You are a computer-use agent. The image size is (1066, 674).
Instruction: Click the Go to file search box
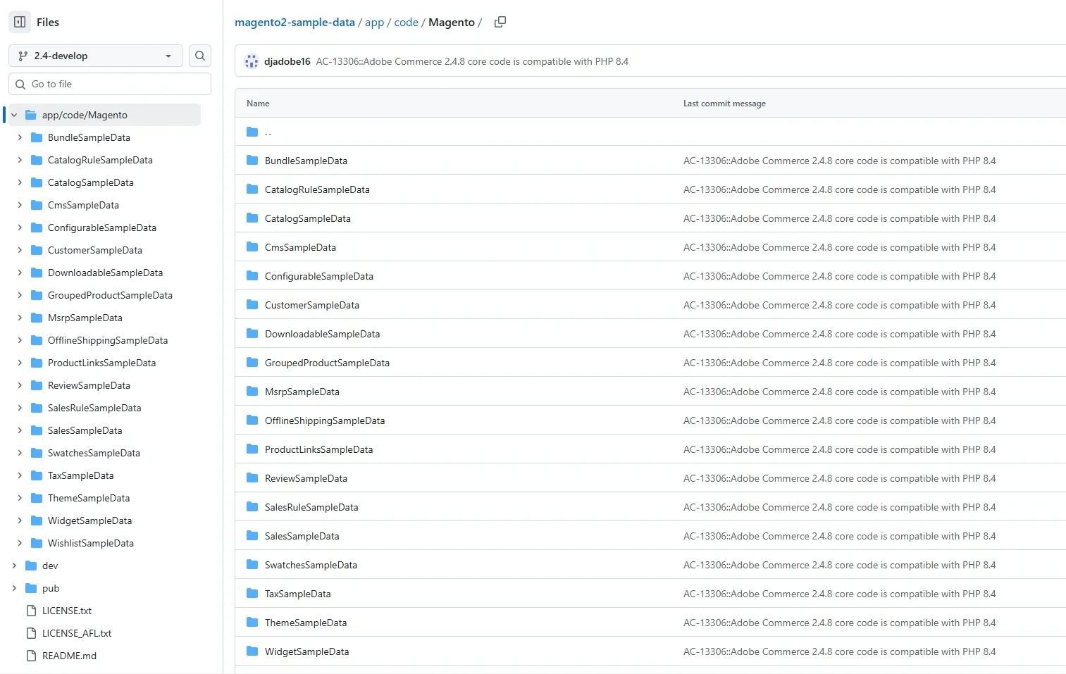[109, 84]
